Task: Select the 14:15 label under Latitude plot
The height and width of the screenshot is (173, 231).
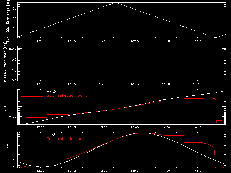Action: (x=197, y=171)
